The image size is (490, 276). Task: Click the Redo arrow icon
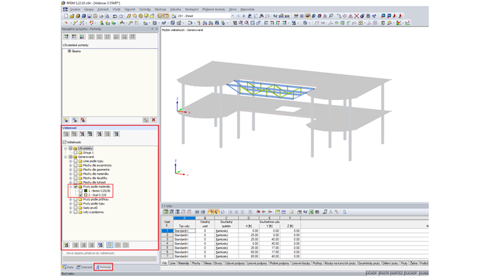point(121,16)
